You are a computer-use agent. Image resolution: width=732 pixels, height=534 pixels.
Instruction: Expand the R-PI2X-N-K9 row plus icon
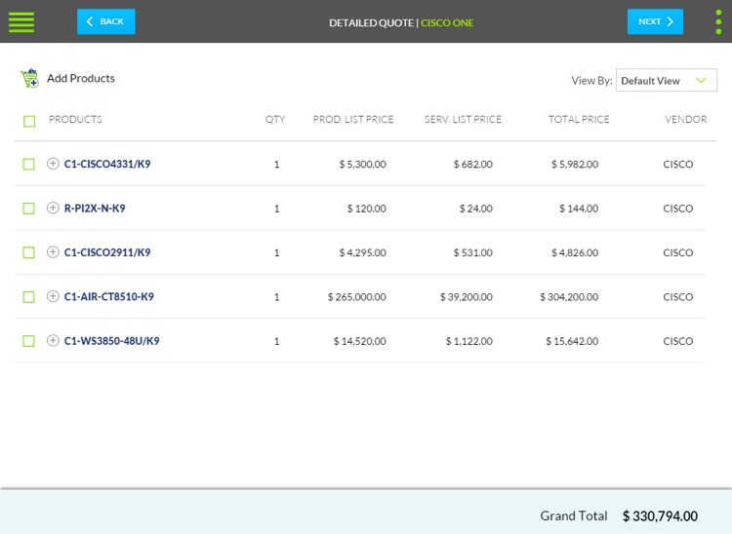[53, 208]
